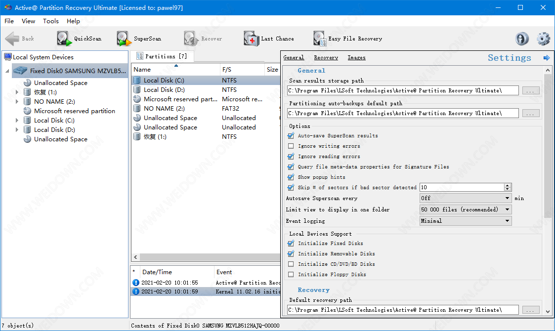555x331 pixels.
Task: Select Local Disk (C:) in partitions list
Action: click(205, 81)
